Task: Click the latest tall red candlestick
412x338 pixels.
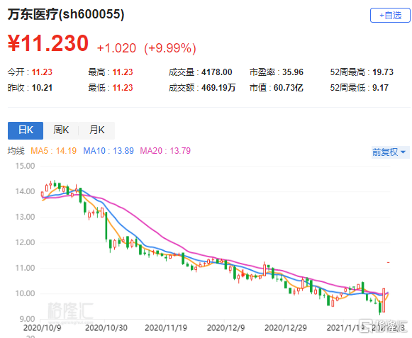Action: tap(384, 300)
